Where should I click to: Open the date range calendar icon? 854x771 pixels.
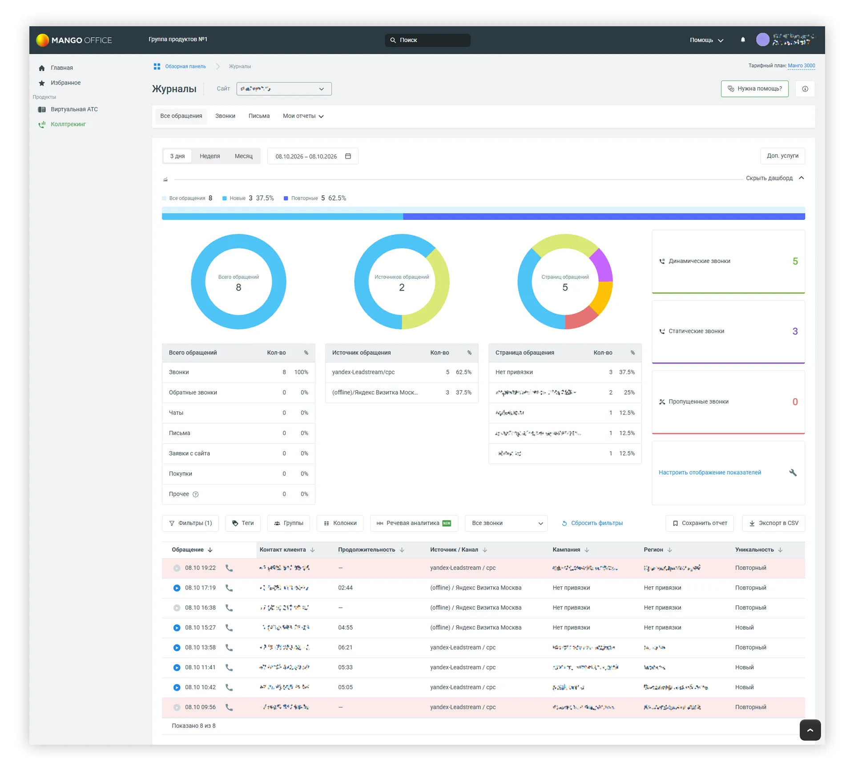pyautogui.click(x=348, y=156)
